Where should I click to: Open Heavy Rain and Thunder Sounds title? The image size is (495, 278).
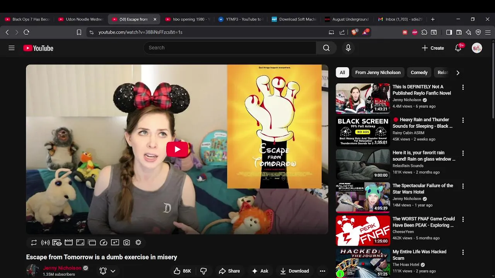pyautogui.click(x=423, y=123)
